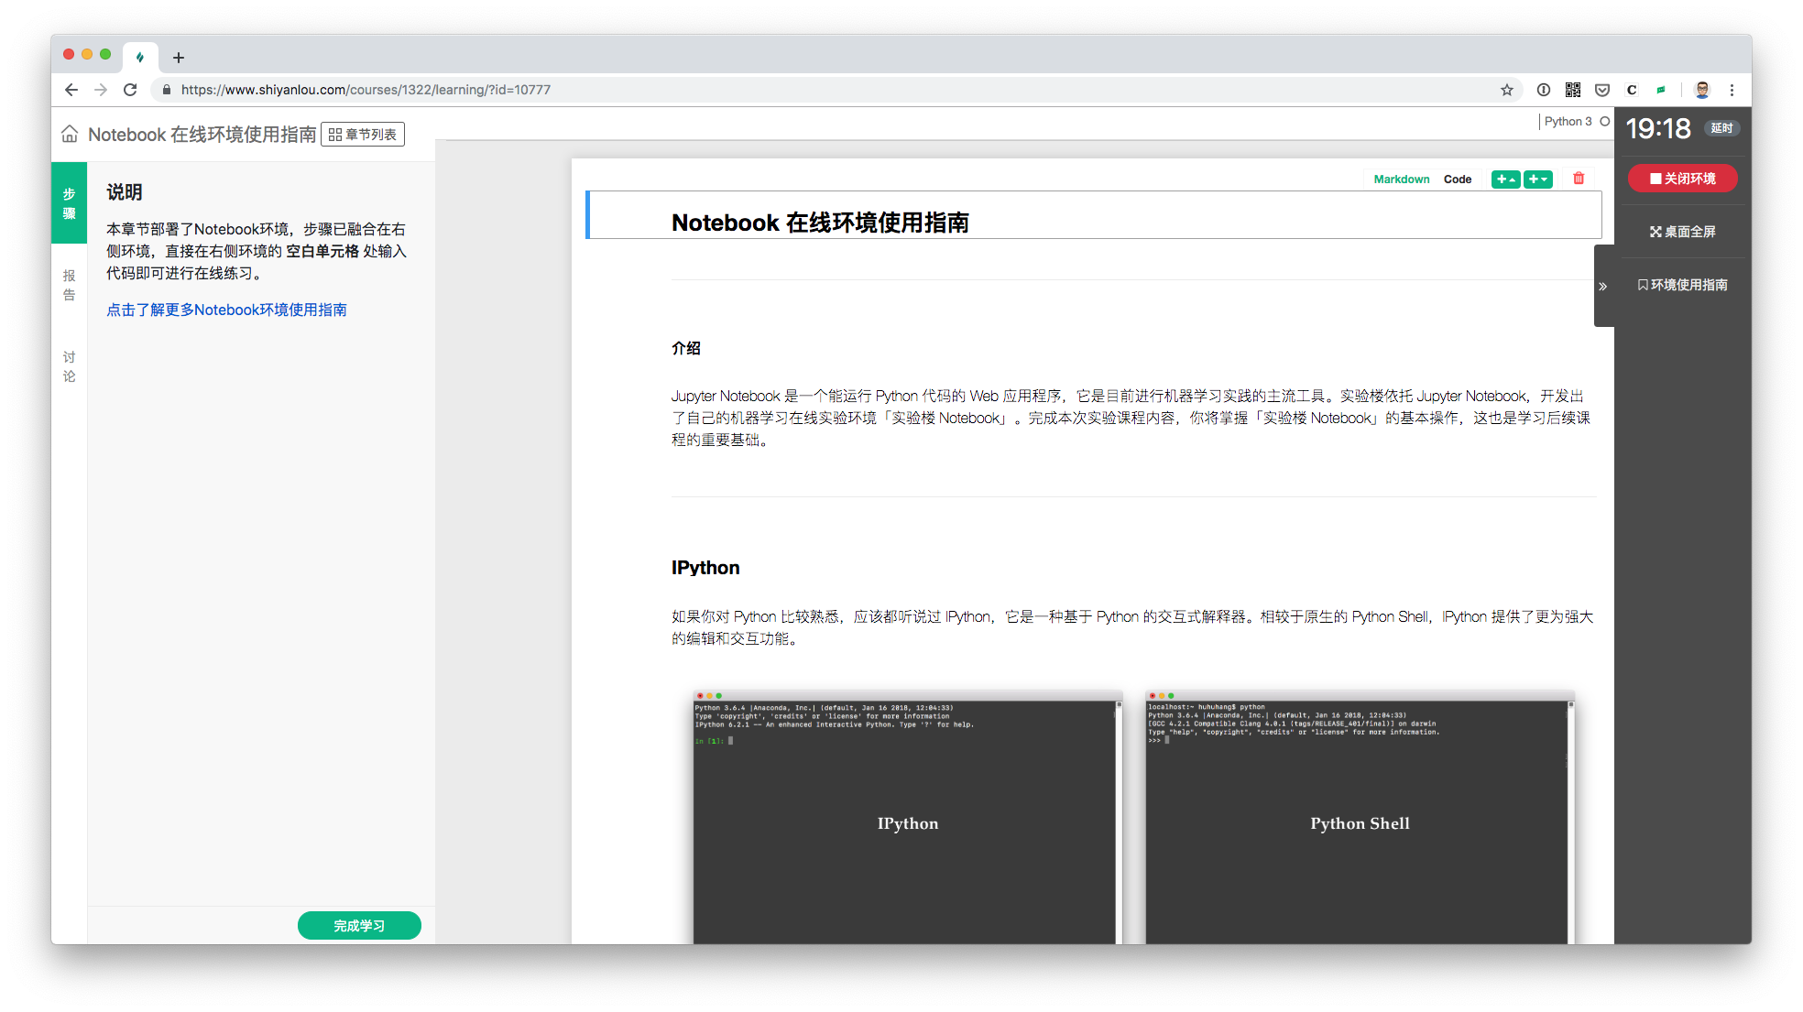Click the Pocket extension icon
Viewport: 1803px width, 1012px height.
coord(1602,90)
